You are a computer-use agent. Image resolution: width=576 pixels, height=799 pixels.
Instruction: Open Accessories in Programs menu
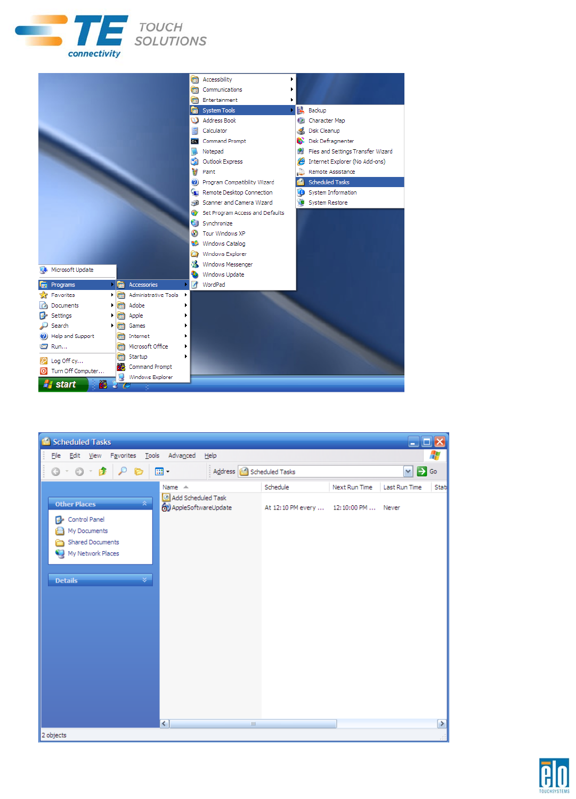[153, 285]
